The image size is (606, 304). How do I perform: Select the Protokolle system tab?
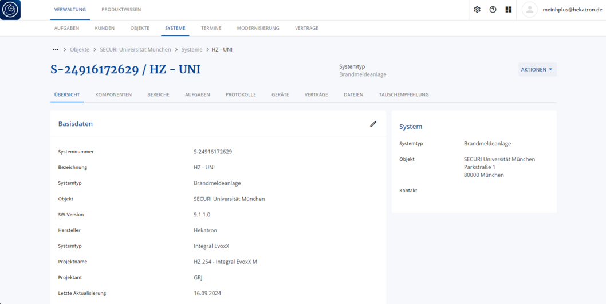pos(241,94)
